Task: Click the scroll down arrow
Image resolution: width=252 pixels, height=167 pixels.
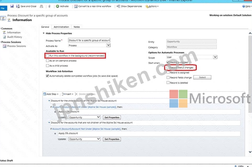Action: tap(250, 152)
